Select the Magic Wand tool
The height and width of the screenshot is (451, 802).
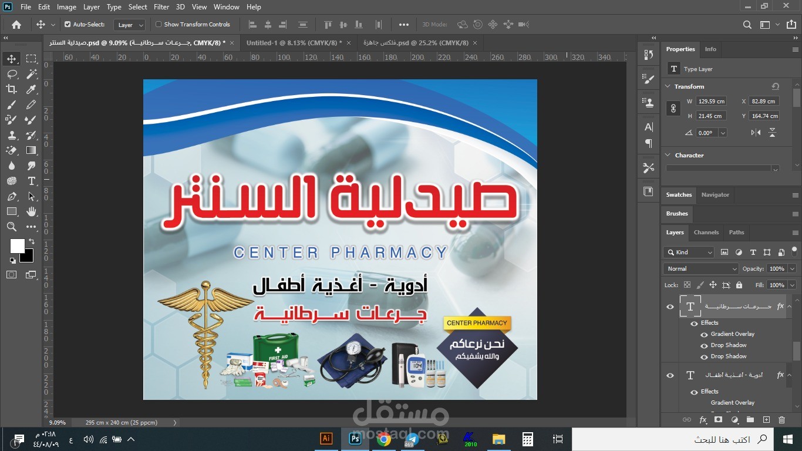coord(31,74)
